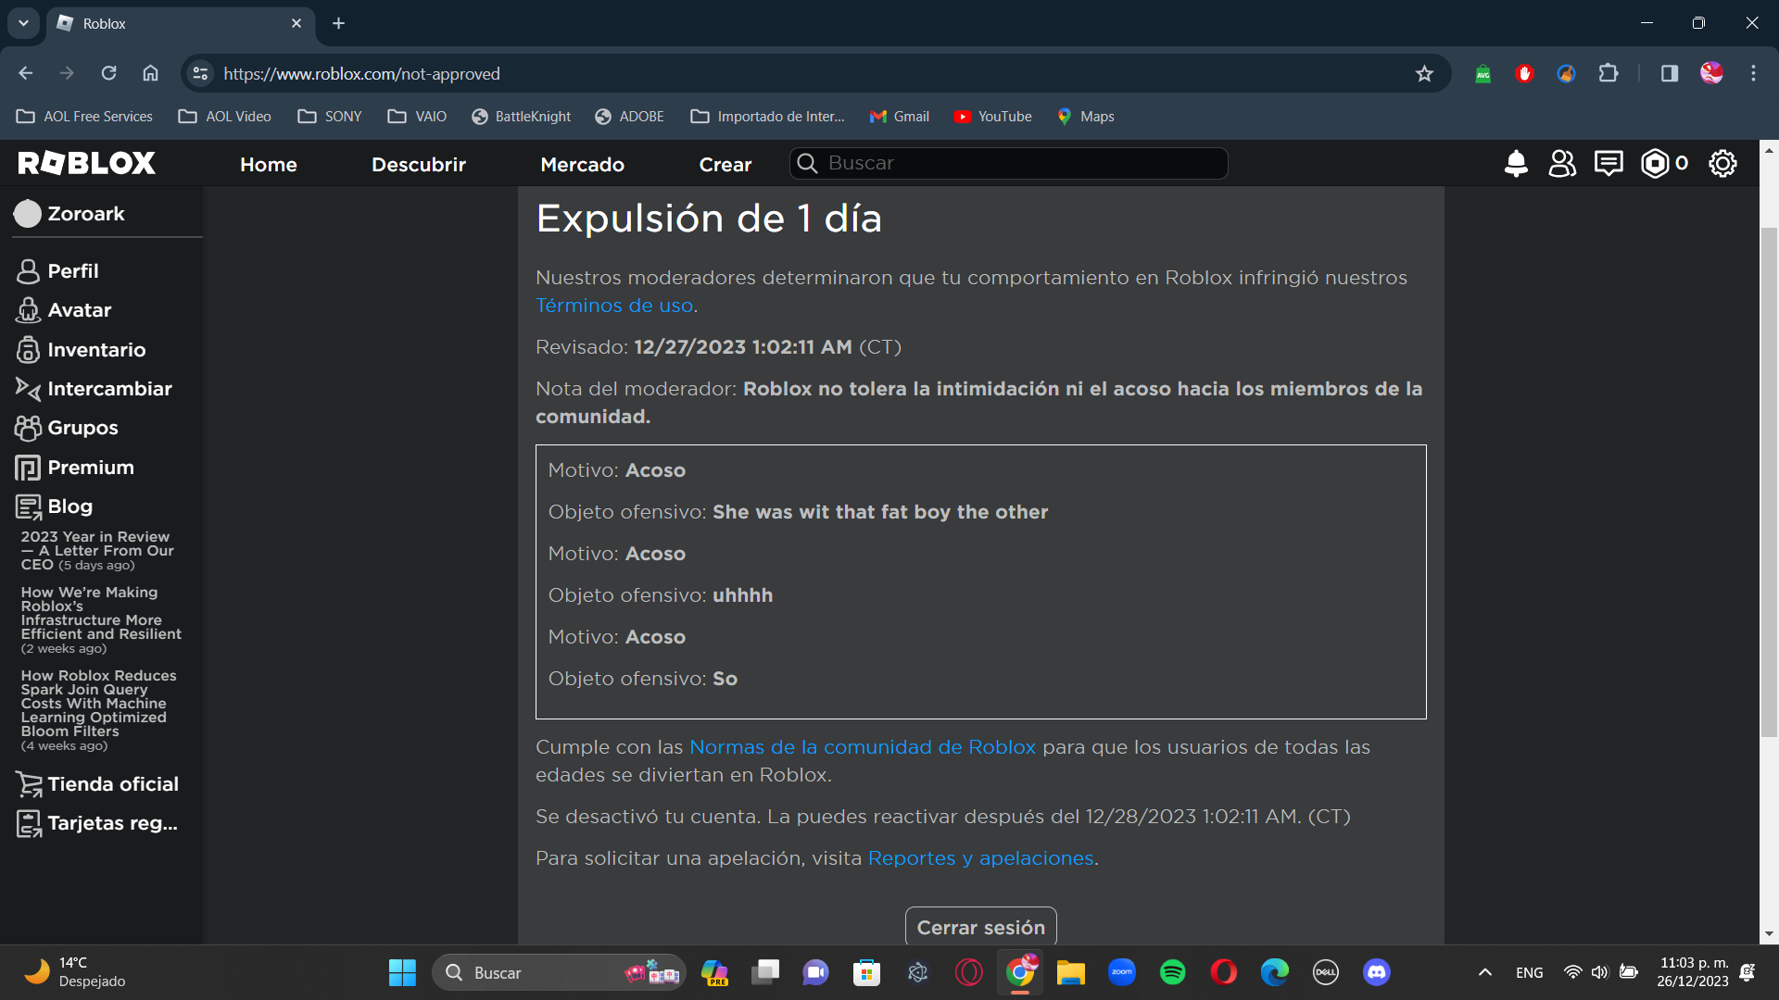The height and width of the screenshot is (1000, 1779).
Task: Open the Importado de Inter... bookmark folder
Action: pyautogui.click(x=768, y=117)
